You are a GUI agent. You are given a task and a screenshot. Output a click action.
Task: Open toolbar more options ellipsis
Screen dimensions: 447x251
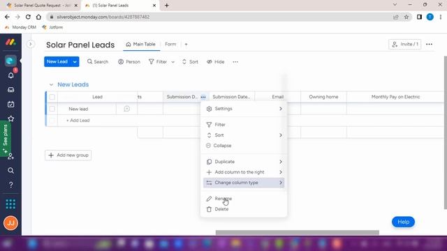click(x=235, y=62)
